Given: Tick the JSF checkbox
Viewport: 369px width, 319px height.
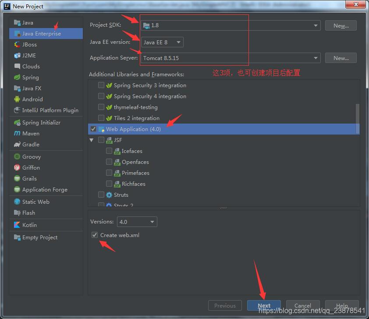Looking at the screenshot, I should point(101,140).
